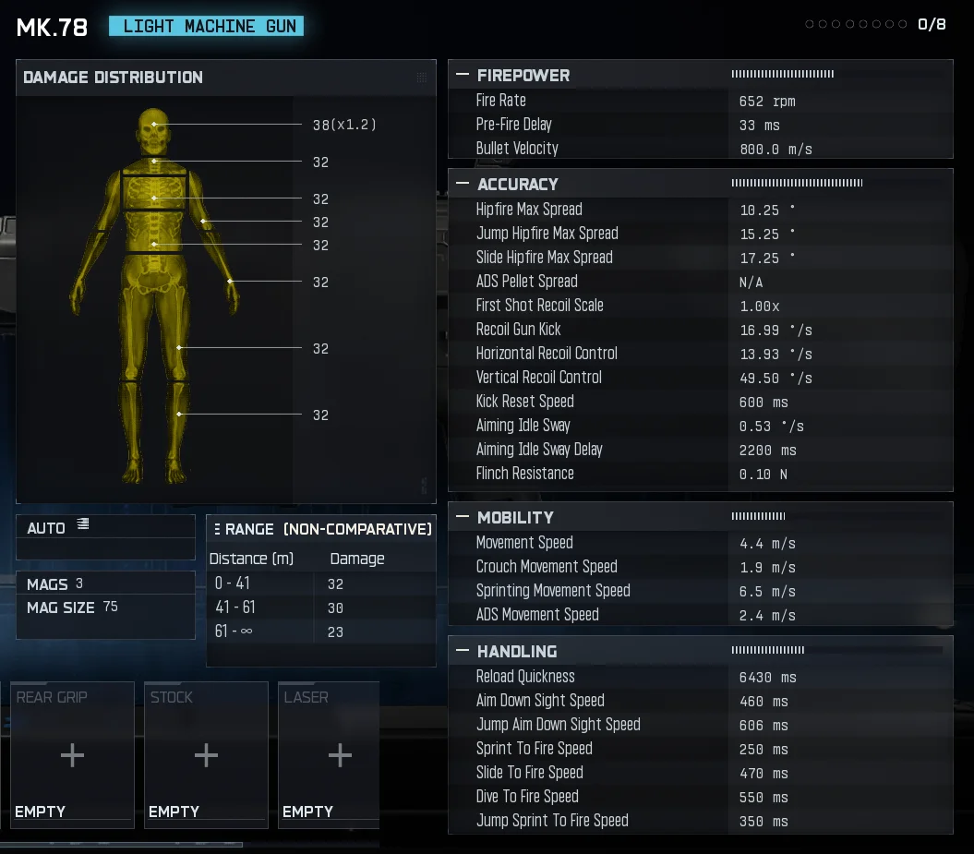The height and width of the screenshot is (854, 974).
Task: Click the Fire Rate stat row
Action: (x=699, y=101)
